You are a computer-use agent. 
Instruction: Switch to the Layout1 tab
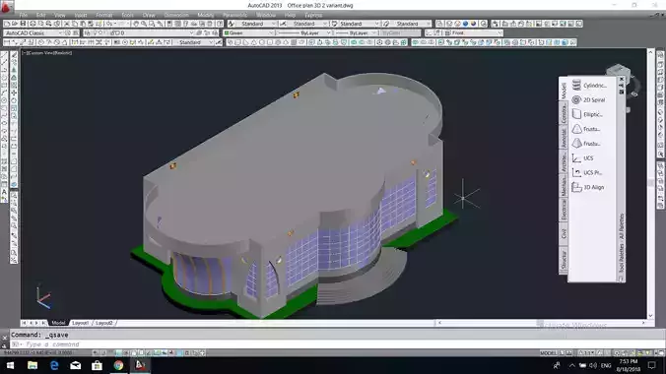click(x=80, y=323)
